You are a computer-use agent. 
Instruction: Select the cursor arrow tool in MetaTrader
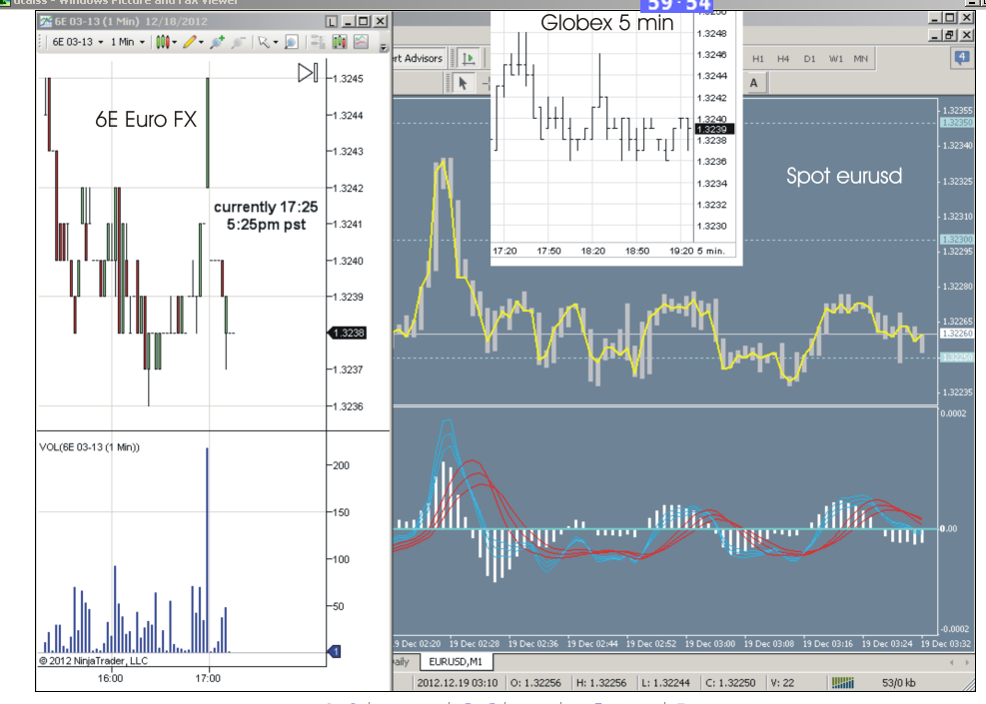point(463,82)
